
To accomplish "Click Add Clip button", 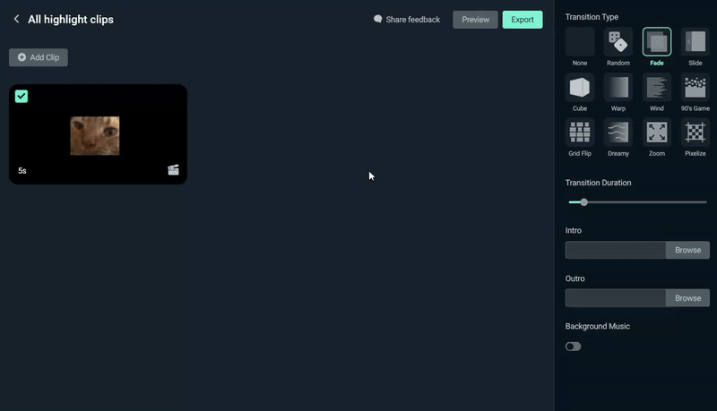I will click(x=39, y=57).
